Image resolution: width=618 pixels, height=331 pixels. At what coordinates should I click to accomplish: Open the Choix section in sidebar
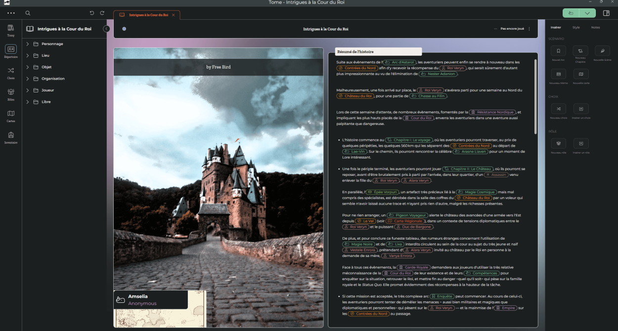(x=11, y=71)
